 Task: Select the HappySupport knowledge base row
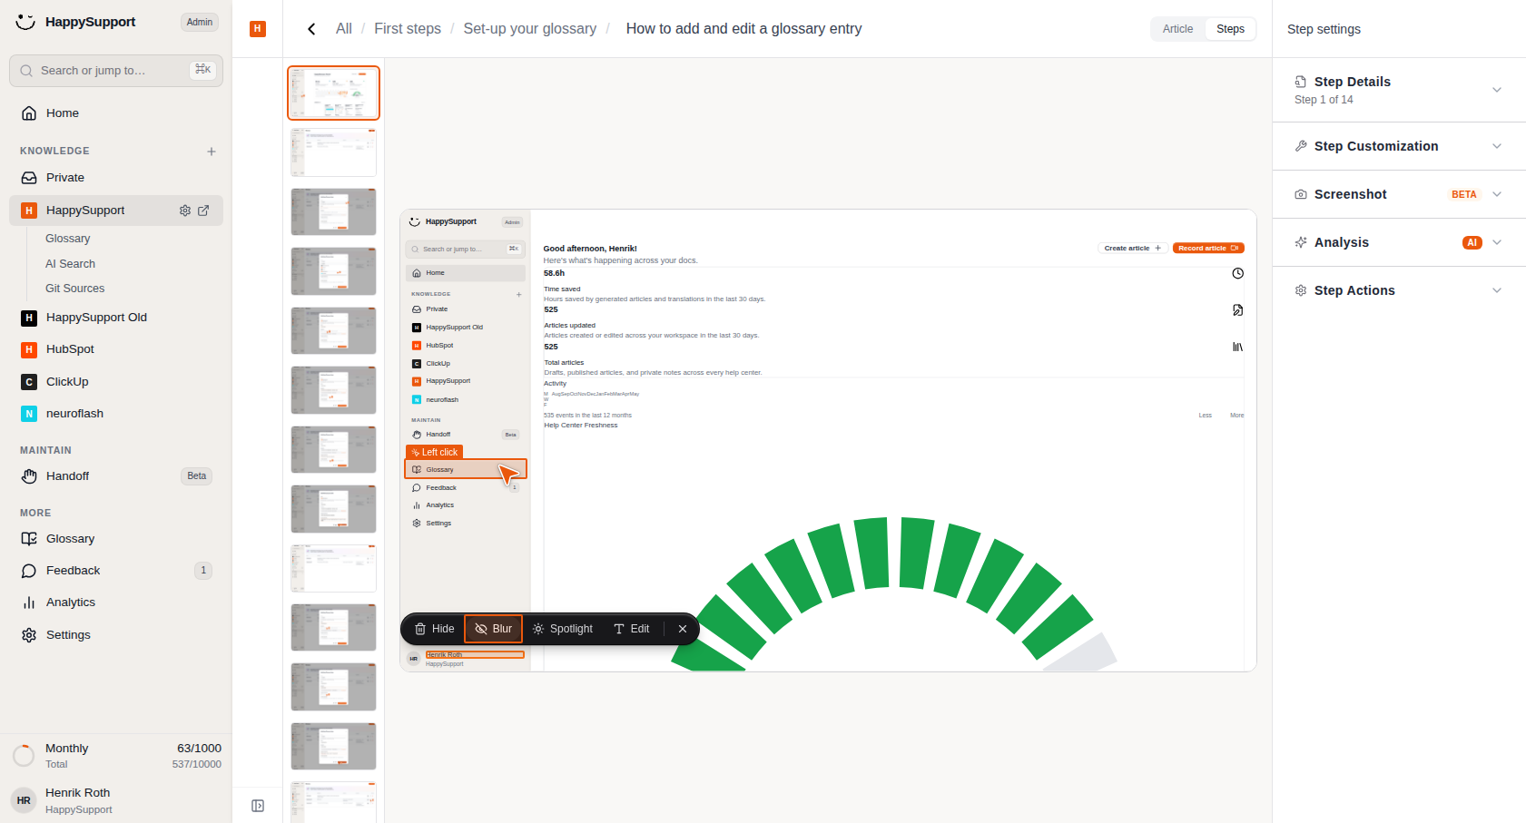pyautogui.click(x=116, y=211)
